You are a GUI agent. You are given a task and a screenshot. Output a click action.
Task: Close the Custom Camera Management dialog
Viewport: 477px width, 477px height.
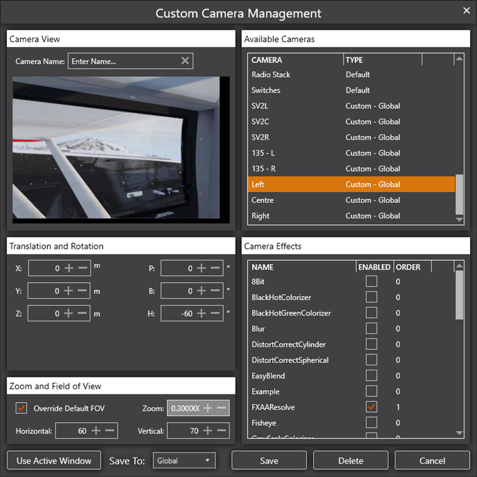pos(466,11)
